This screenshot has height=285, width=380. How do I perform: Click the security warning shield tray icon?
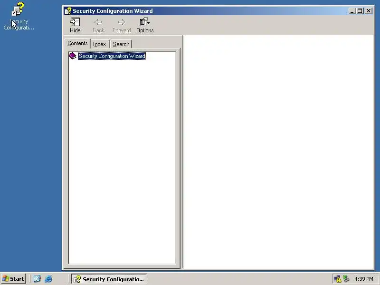coord(338,279)
